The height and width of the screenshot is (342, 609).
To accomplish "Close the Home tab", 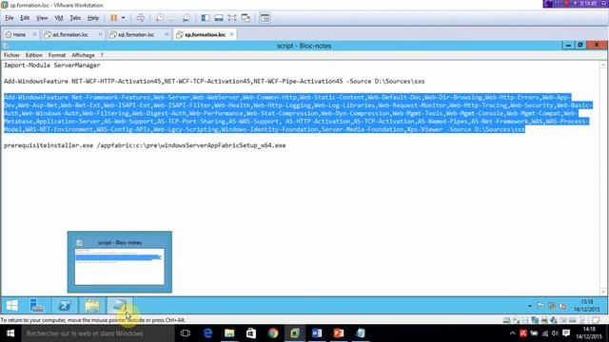I will [34, 34].
